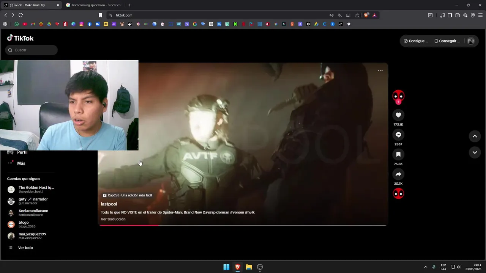Open The Golden Host followed account

(x=31, y=189)
